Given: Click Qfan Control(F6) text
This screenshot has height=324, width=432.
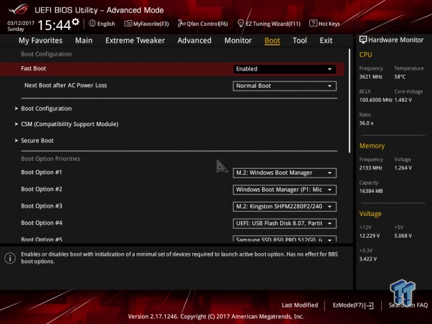Looking at the screenshot, I should point(208,24).
